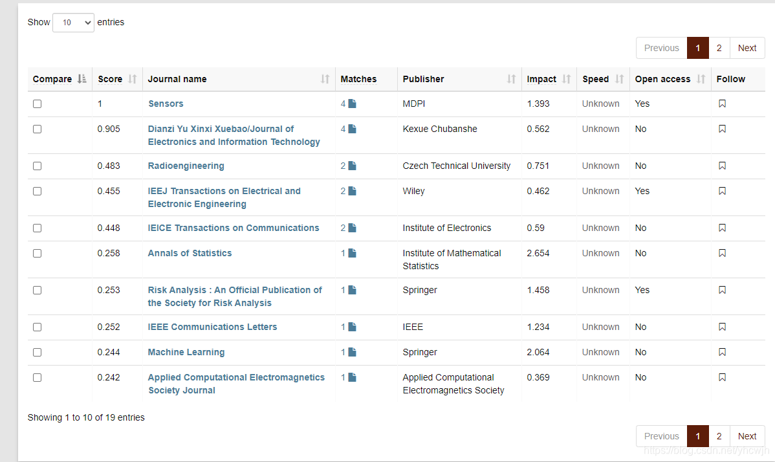Viewport: 775px width, 462px height.
Task: Open Annals of Statistics link
Action: (x=190, y=253)
